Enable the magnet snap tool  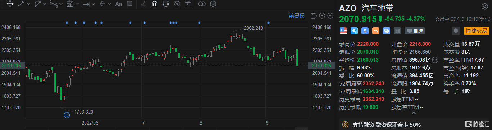pos(154,4)
